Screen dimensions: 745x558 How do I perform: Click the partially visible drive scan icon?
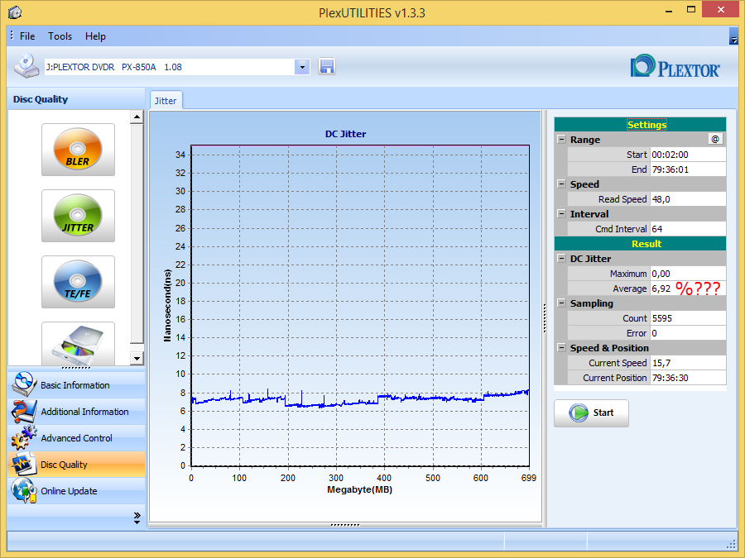click(78, 344)
